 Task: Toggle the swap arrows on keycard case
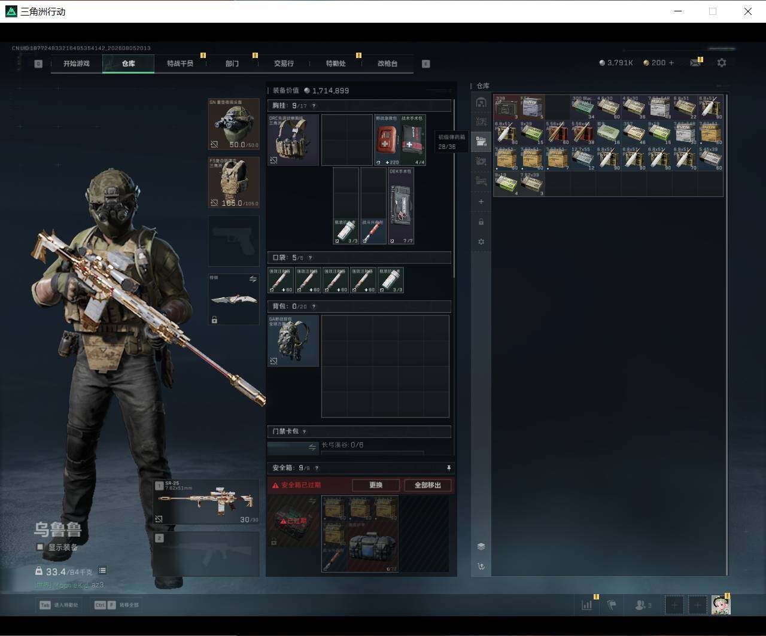pos(312,447)
